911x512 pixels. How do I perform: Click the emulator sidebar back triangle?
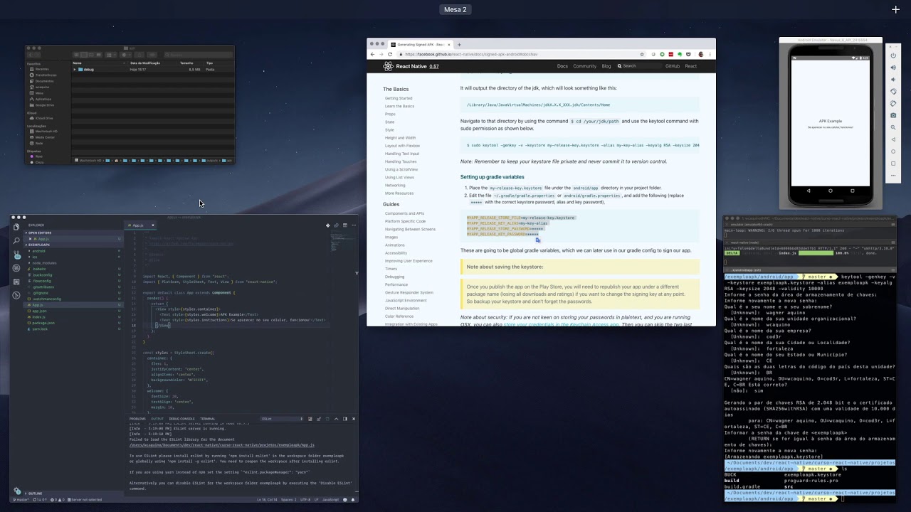(893, 139)
